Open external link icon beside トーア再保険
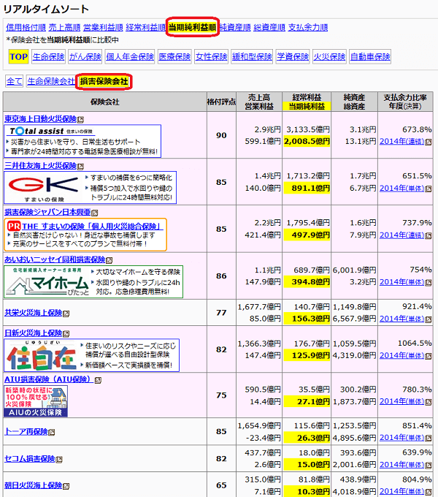Viewport: 438px width, 497px height. (x=52, y=432)
